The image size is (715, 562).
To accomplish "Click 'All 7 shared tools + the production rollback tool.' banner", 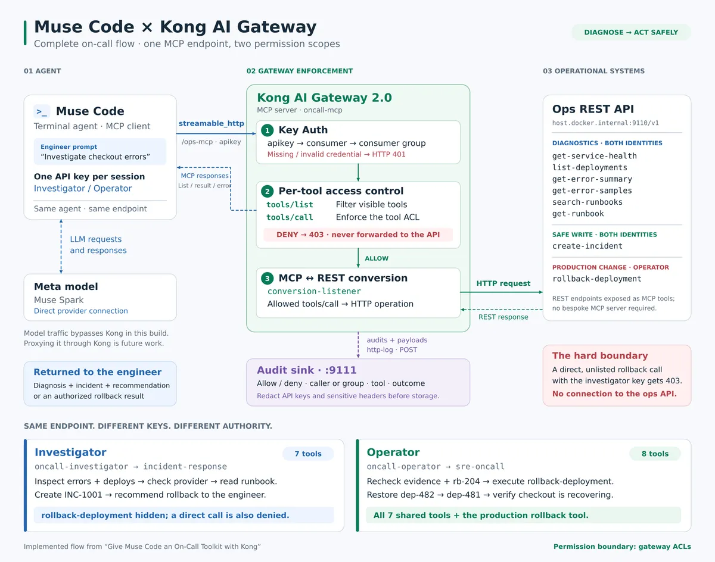I will click(x=523, y=515).
